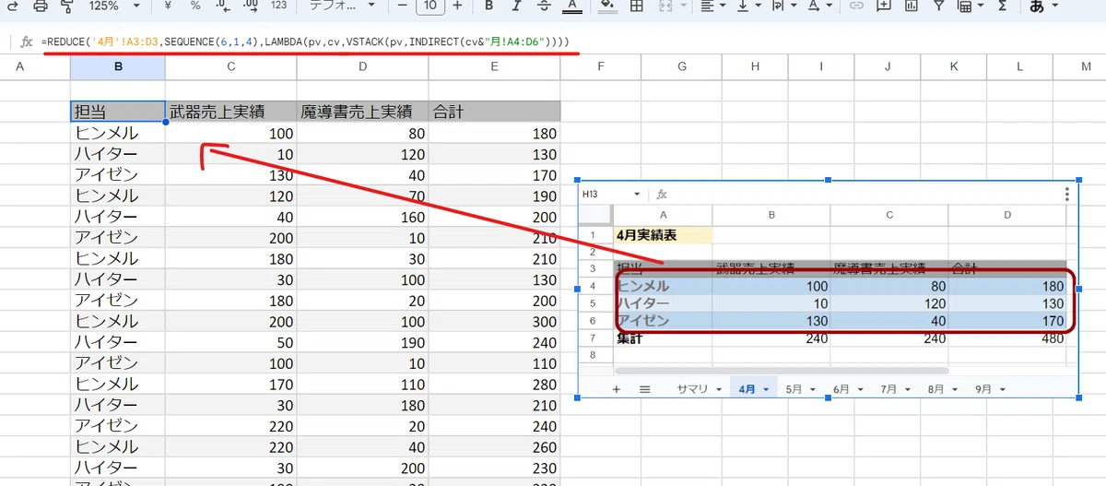Switch to the 6月 sheet tab

[847, 389]
